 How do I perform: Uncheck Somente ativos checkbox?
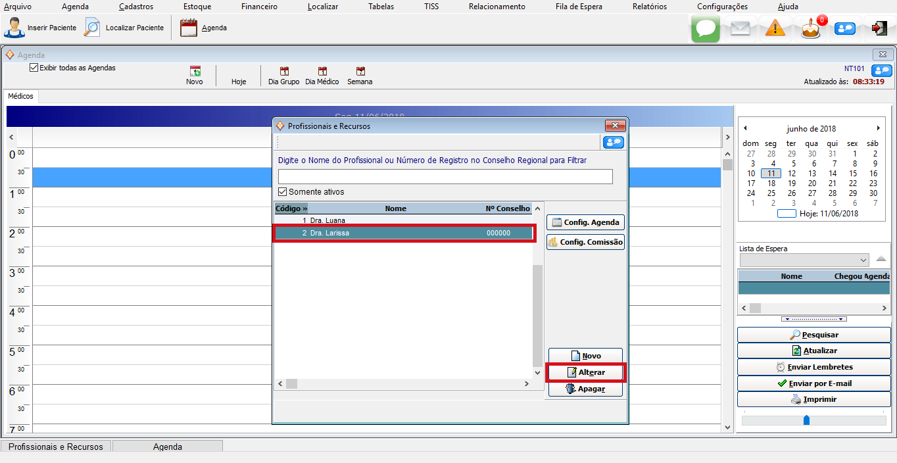click(283, 192)
